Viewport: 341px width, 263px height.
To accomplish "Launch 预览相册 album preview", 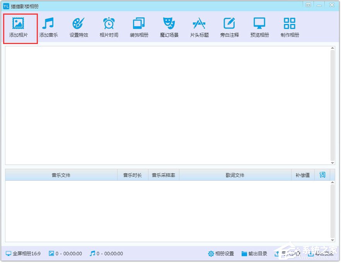I will tap(259, 27).
